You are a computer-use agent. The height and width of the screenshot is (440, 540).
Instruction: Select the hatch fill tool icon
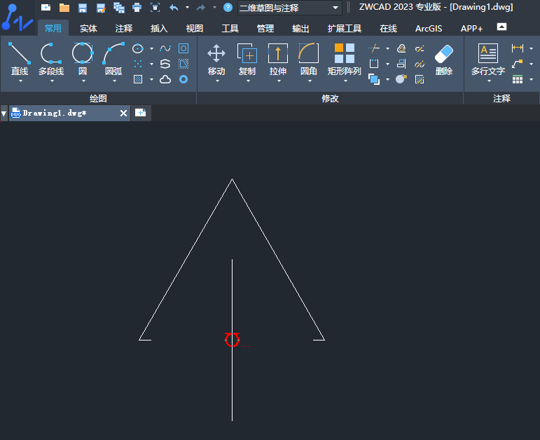tap(138, 79)
